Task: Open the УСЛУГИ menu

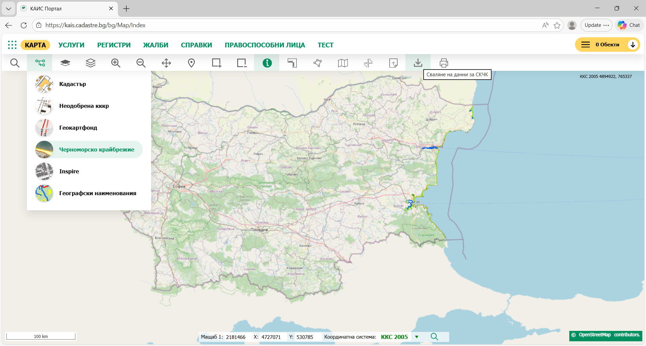Action: tap(71, 45)
